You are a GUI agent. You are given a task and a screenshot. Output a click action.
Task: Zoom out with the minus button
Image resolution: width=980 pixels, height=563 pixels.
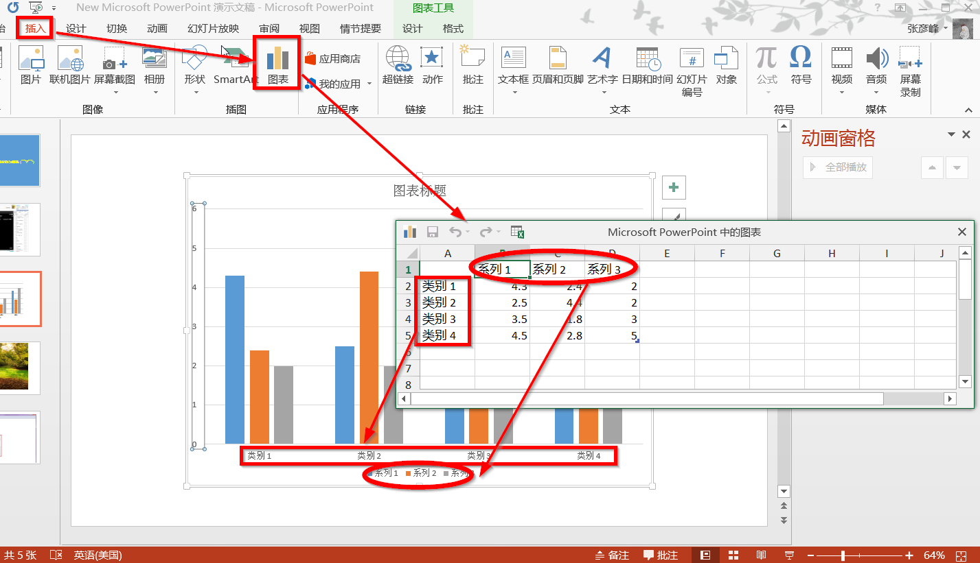point(811,555)
